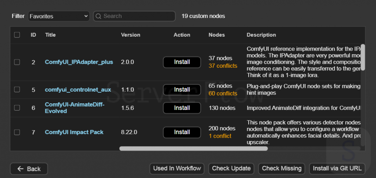The width and height of the screenshot is (376, 178).
Task: Click the vertical scrollbar thumb of table
Action: (363, 57)
